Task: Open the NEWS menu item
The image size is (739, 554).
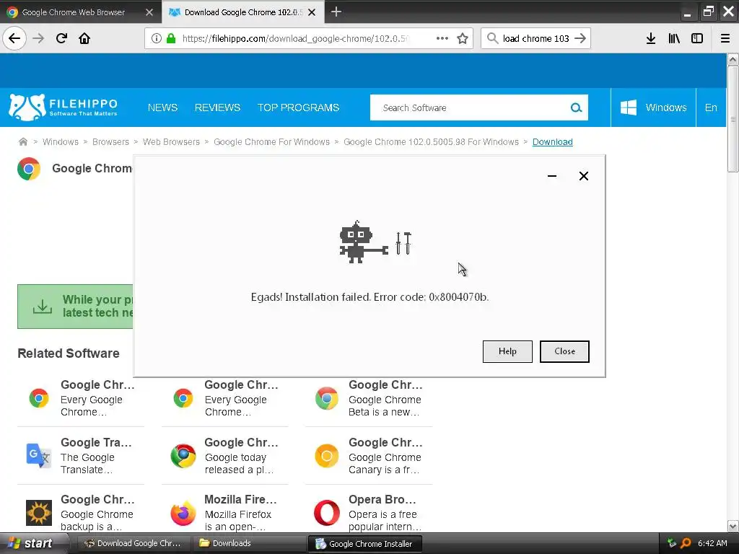Action: coord(162,107)
